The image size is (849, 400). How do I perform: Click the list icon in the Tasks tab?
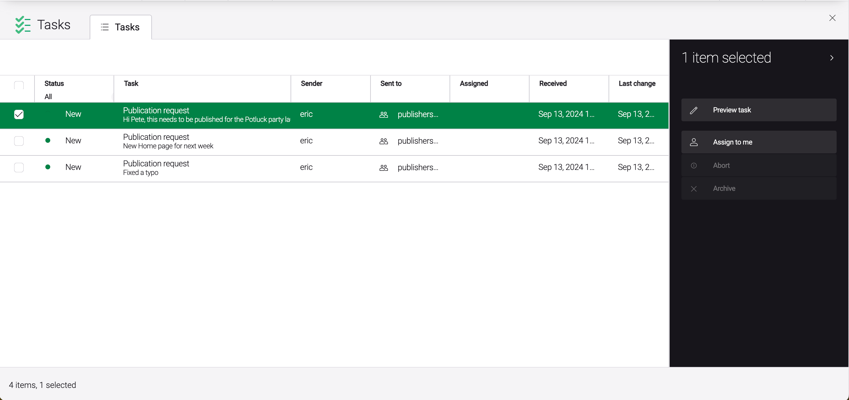105,27
